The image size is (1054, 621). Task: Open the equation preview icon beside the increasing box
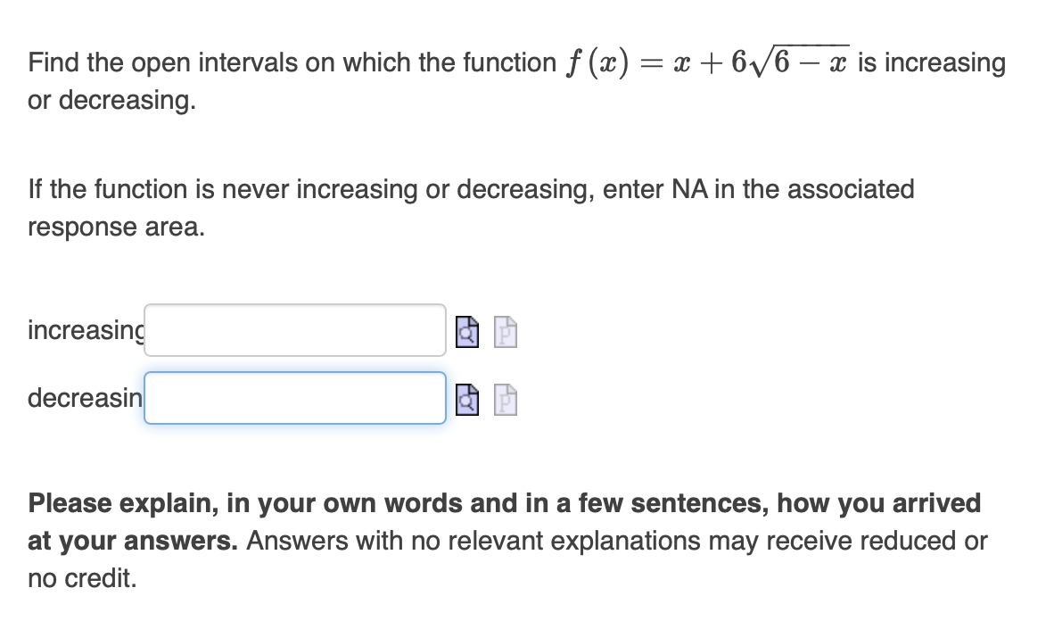(467, 331)
